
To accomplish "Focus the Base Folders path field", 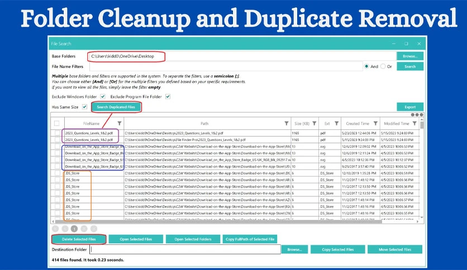I will (x=242, y=56).
